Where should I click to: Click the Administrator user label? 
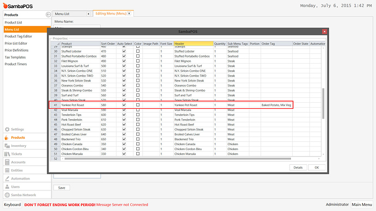337,204
